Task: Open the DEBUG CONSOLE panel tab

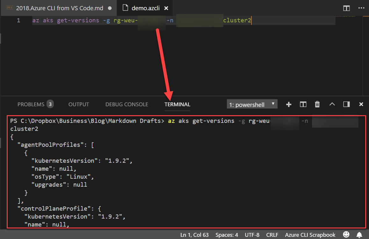Action: pos(127,104)
